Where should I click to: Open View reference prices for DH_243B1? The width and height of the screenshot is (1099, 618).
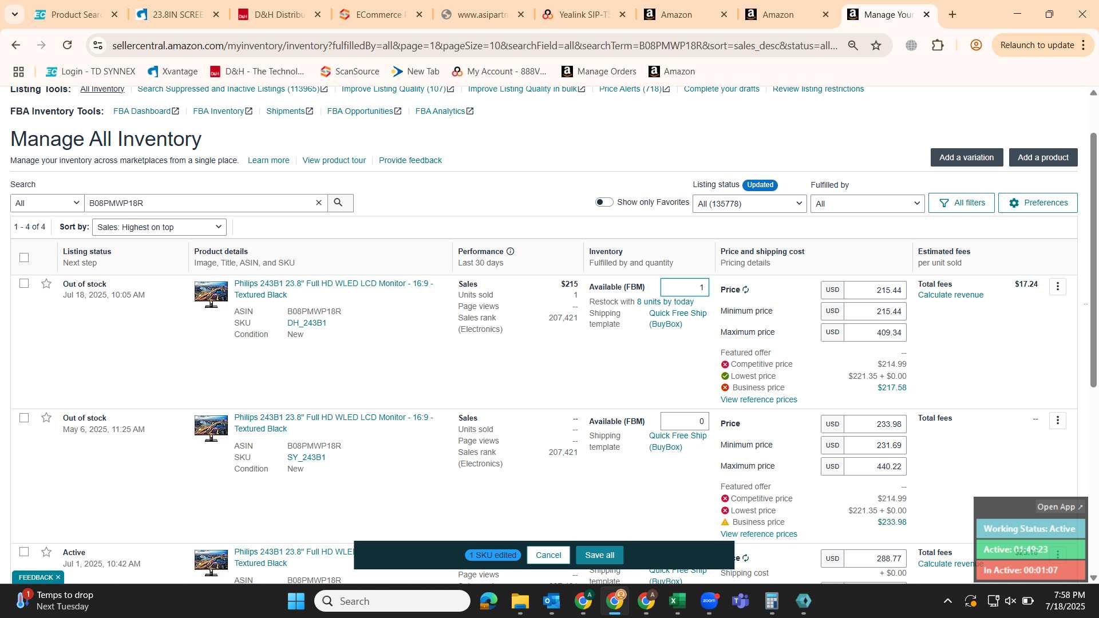tap(758, 399)
